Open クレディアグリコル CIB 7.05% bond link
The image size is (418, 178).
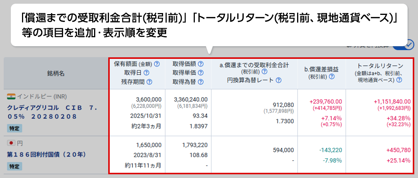point(52,112)
